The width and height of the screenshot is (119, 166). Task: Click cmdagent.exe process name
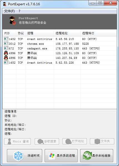[37, 49]
